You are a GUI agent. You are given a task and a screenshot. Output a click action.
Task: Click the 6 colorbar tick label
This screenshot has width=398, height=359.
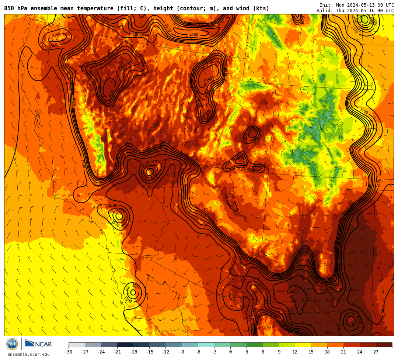coord(263,352)
